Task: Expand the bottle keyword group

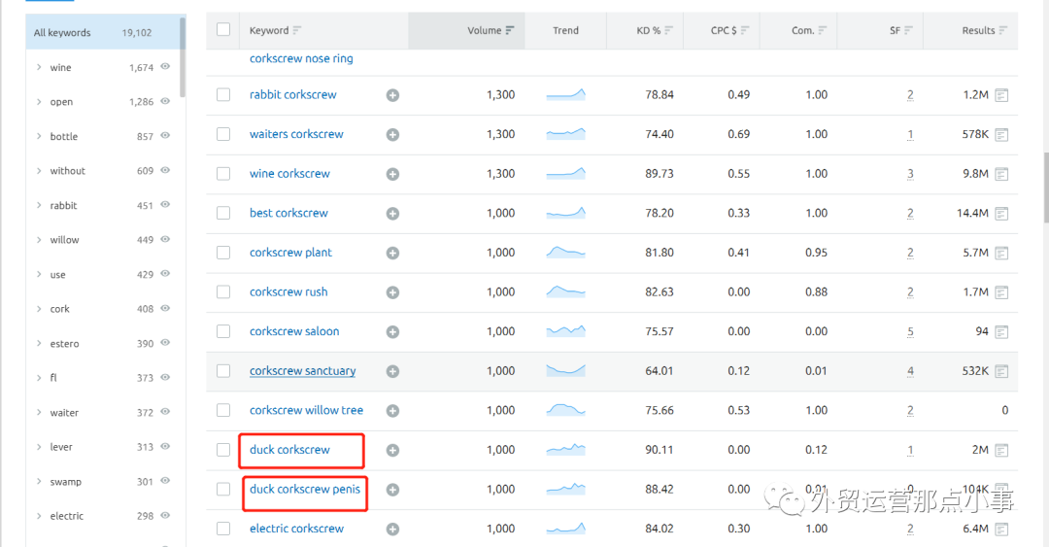Action: coord(39,137)
